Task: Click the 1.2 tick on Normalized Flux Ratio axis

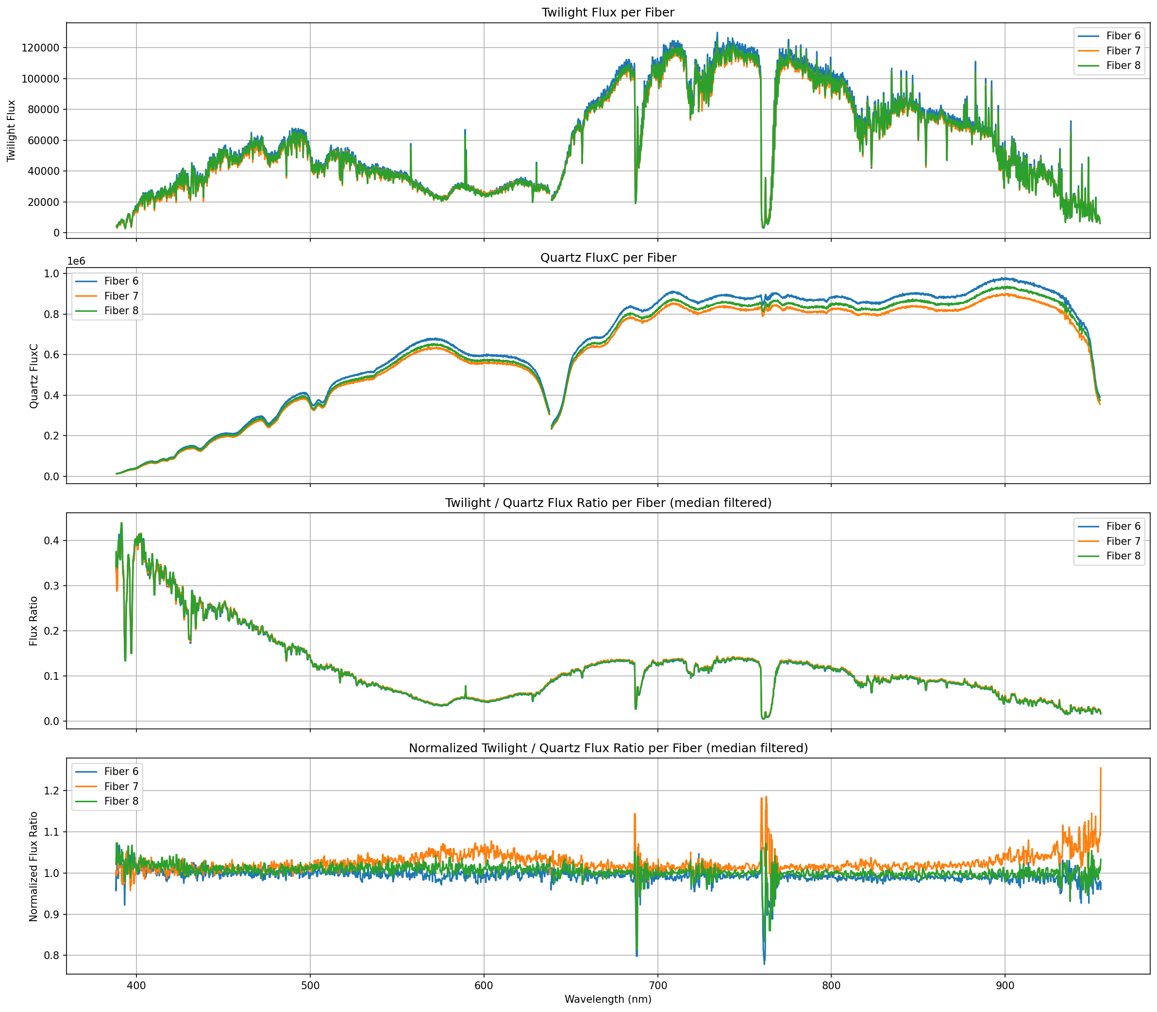Action: click(52, 791)
